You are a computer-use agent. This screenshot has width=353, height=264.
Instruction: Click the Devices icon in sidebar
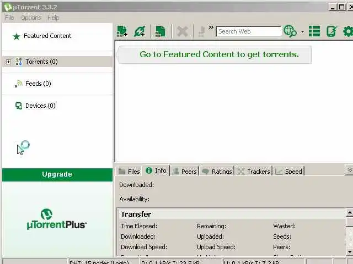[x=19, y=106]
